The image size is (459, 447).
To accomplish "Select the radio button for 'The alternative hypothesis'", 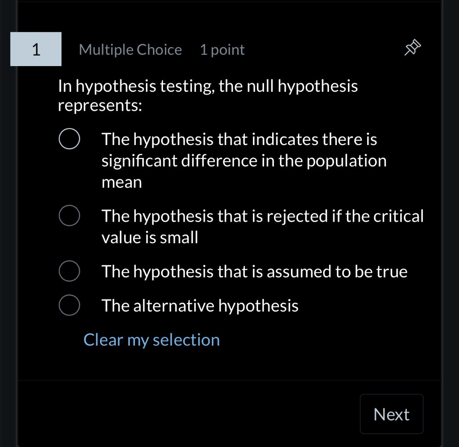I will click(69, 305).
